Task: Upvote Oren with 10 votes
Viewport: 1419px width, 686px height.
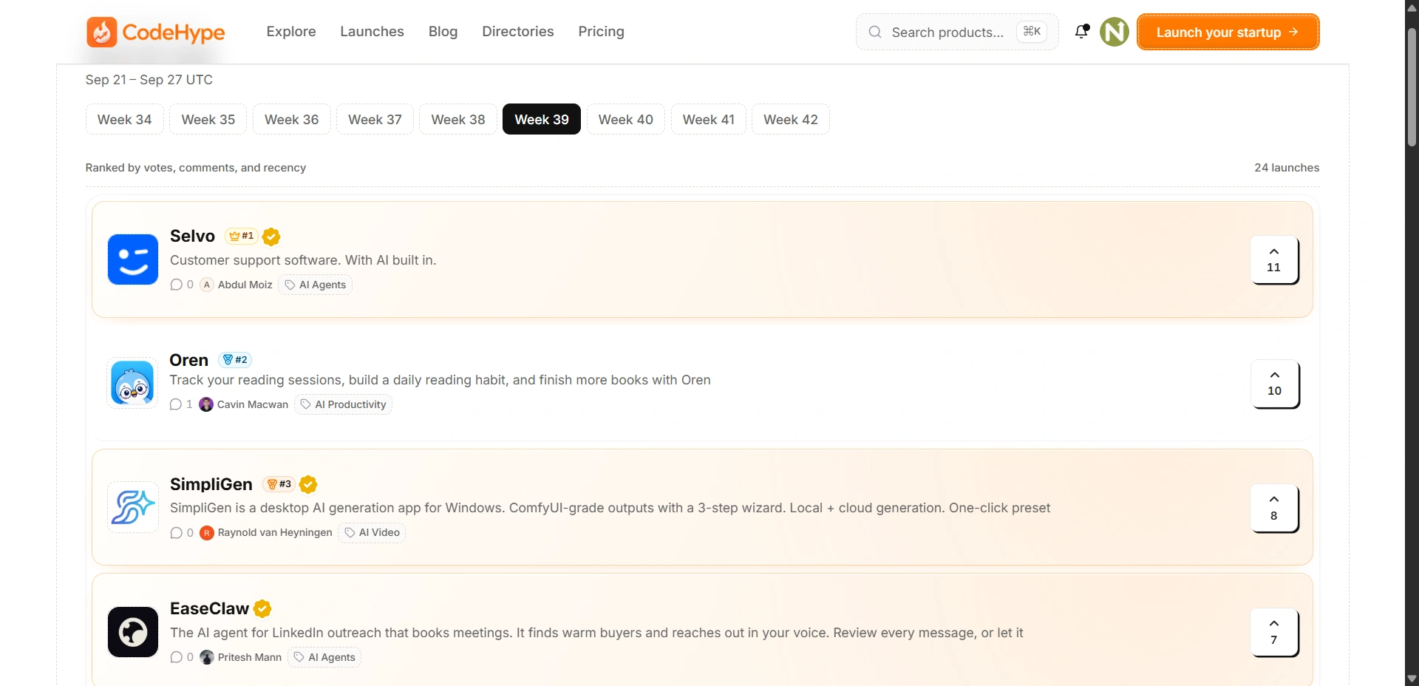Action: 1275,383
